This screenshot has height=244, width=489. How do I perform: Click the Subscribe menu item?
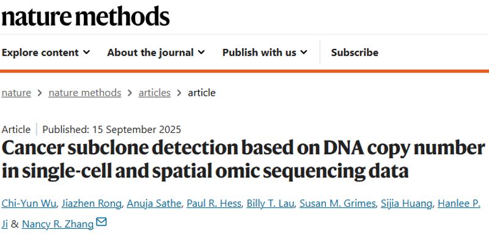coord(355,52)
